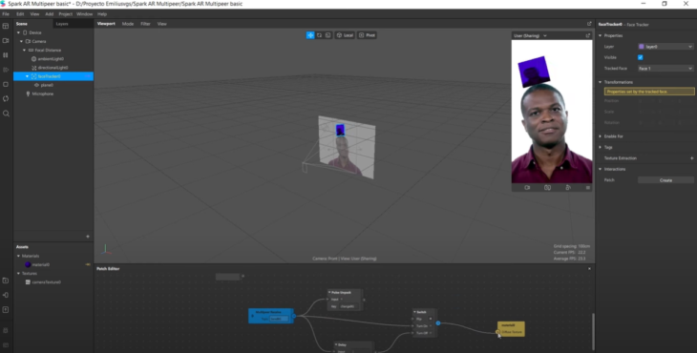Click the layer0 purple color swatch
Screen dimensions: 697x353
pyautogui.click(x=642, y=47)
